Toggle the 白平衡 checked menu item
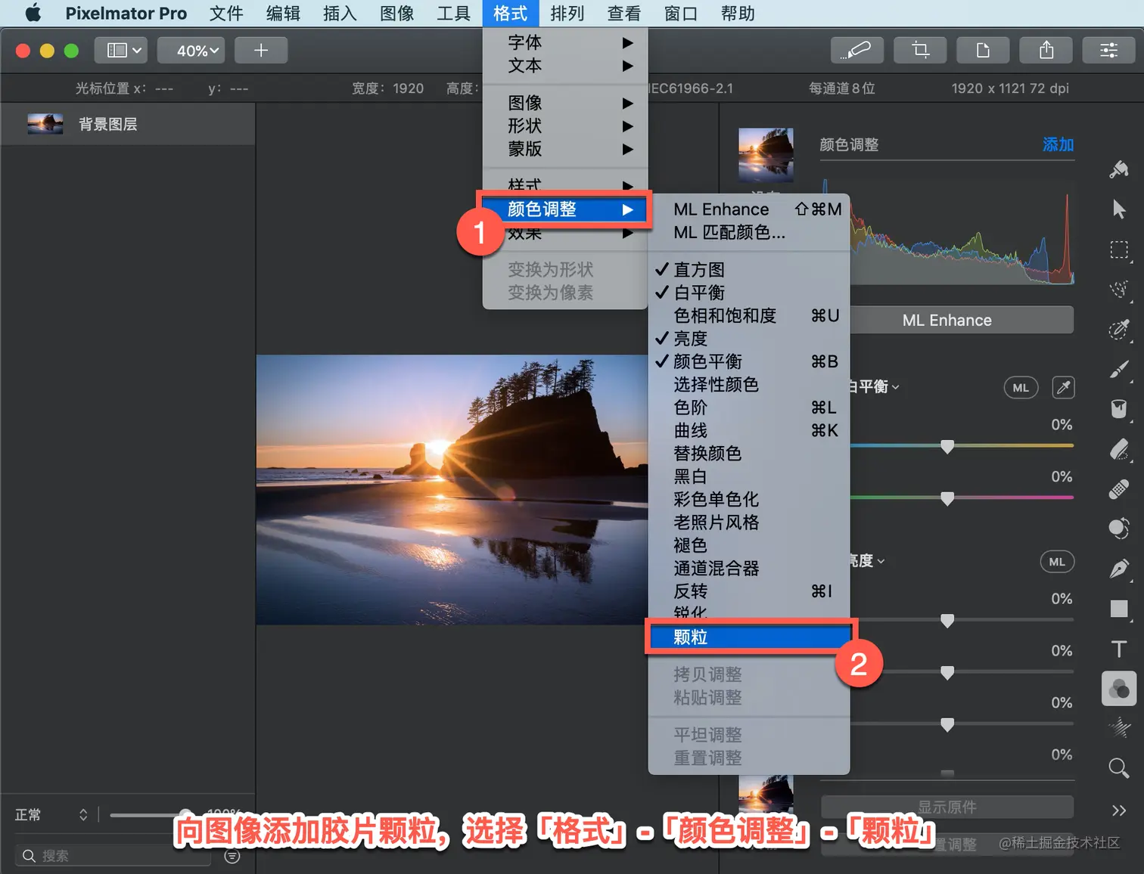1144x874 pixels. click(x=749, y=293)
